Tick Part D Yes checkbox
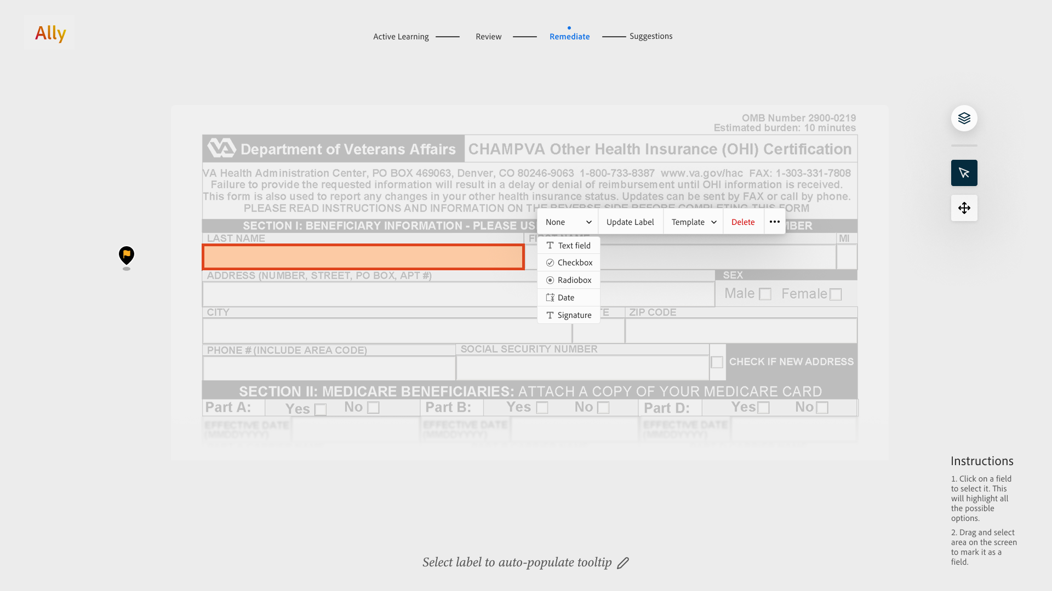The width and height of the screenshot is (1052, 591). [x=763, y=408]
